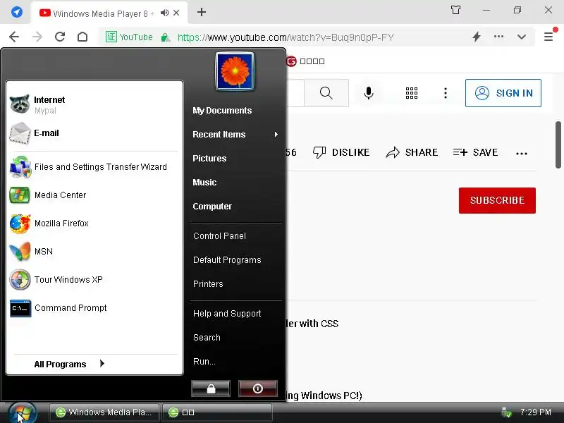Go to the browser home page
The height and width of the screenshot is (423, 564).
tap(82, 37)
